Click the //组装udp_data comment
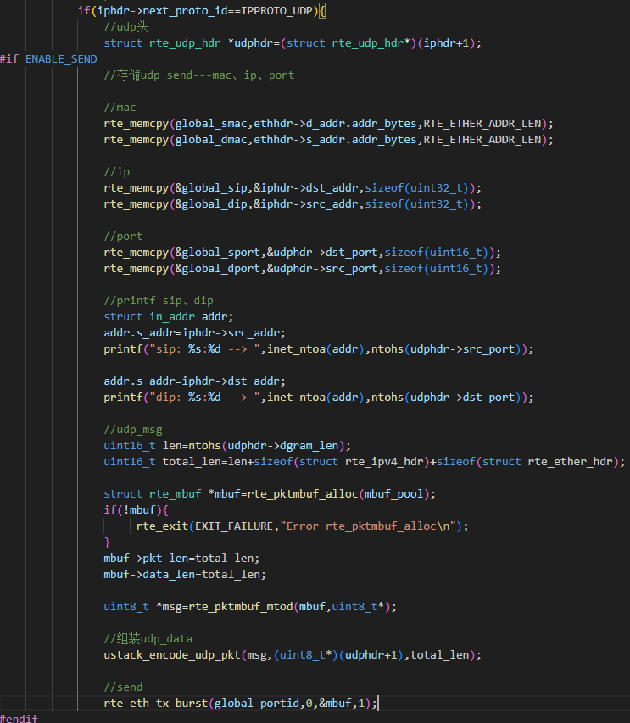630x723 pixels. (148, 639)
